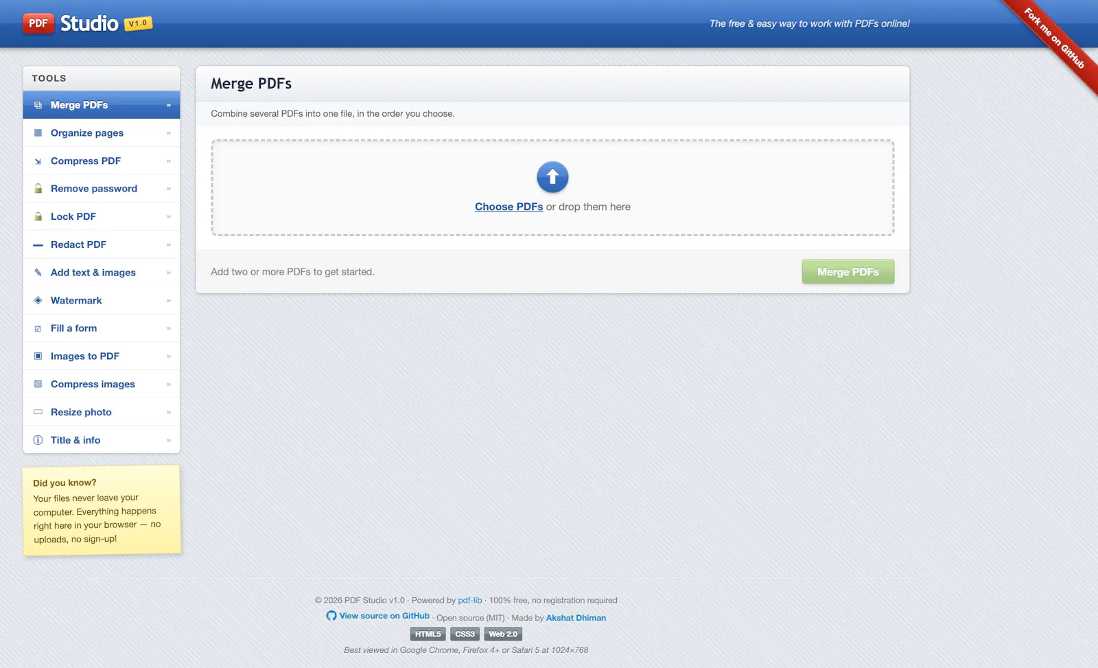
Task: Select Remove password from the tools list
Action: coord(102,189)
